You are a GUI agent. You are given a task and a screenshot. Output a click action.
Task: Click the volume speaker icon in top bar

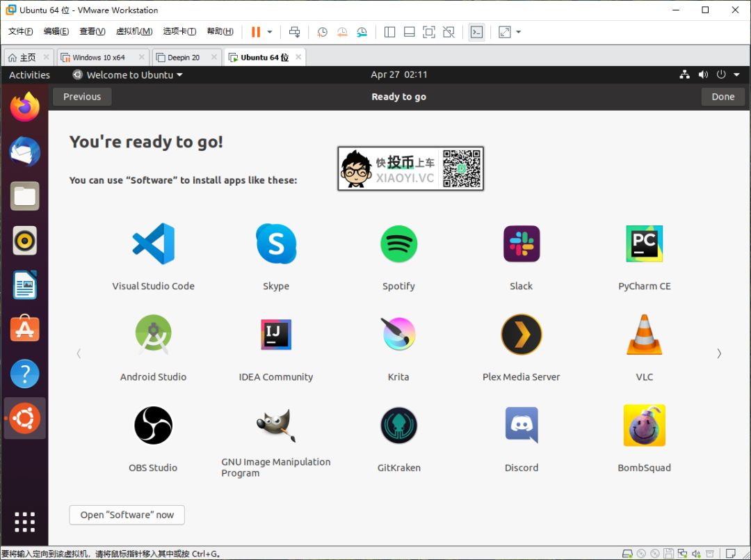tap(703, 74)
